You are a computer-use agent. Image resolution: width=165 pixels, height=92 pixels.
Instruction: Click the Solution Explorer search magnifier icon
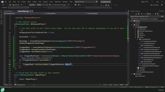[162, 16]
